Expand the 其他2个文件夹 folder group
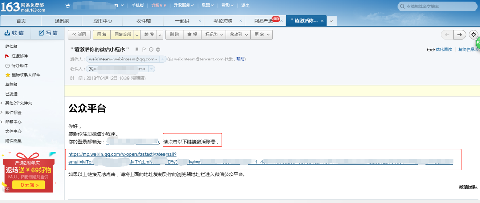 coord(18,103)
